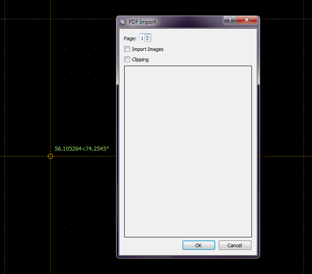Click the Page label text

[x=130, y=38]
